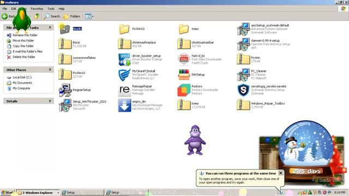Click Delete this folder link

tap(24, 57)
